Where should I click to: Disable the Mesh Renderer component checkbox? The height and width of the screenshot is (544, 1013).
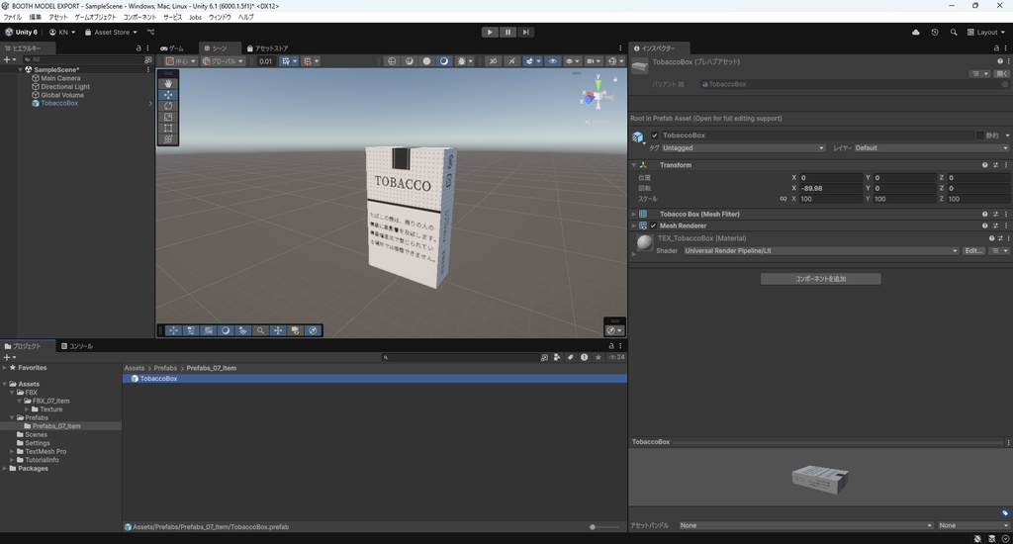(x=653, y=226)
